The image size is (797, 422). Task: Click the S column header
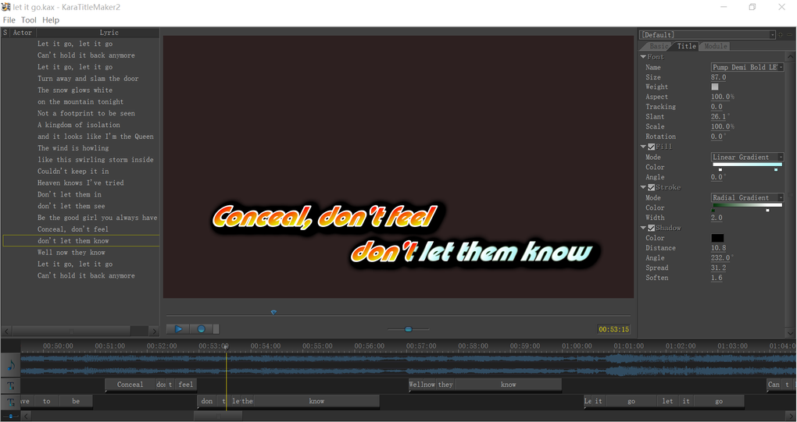5,33
